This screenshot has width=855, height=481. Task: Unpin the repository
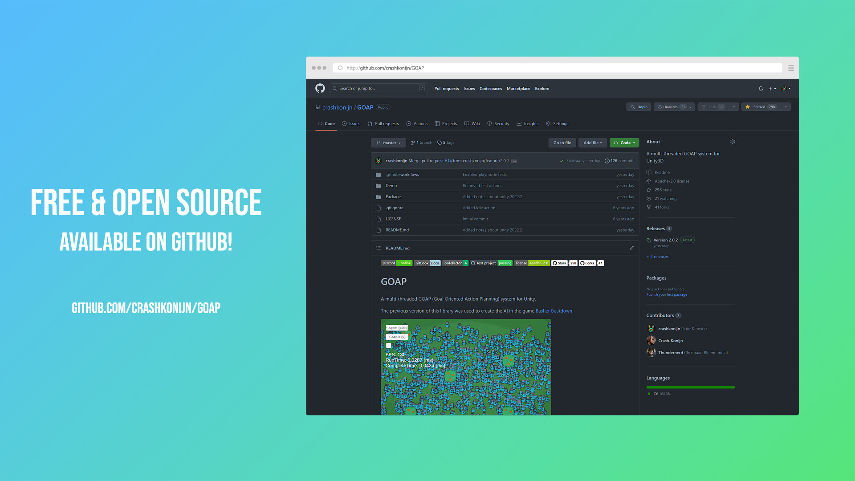tap(639, 107)
